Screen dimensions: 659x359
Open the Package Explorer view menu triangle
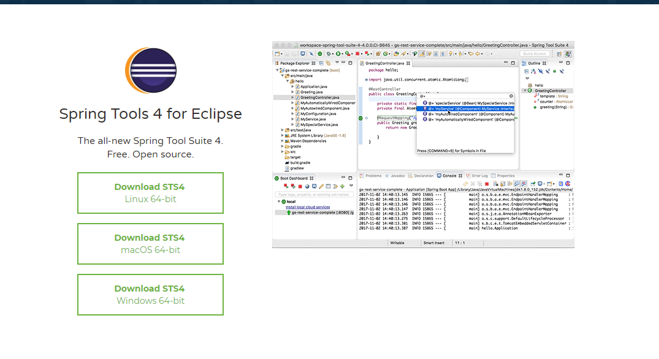(x=337, y=62)
